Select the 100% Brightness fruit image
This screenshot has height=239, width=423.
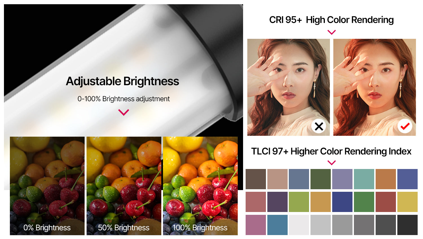[200, 186]
